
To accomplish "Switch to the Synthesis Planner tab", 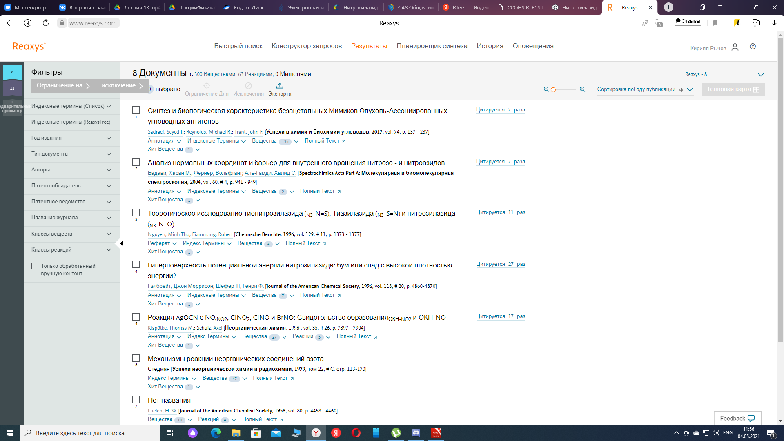I will click(432, 46).
